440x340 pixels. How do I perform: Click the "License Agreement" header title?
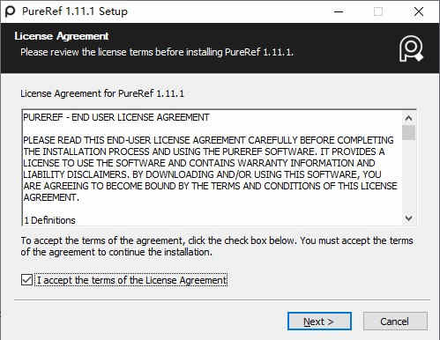[62, 36]
